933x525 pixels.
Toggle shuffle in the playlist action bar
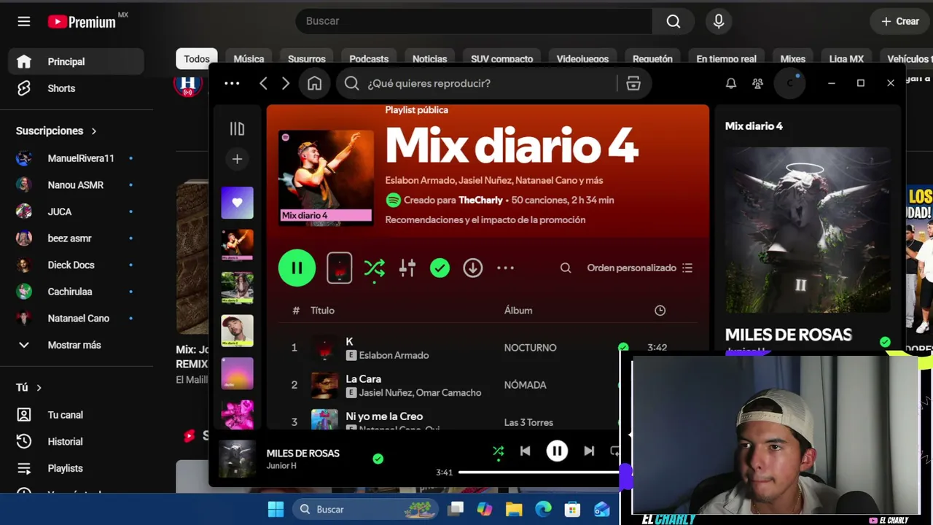click(375, 268)
